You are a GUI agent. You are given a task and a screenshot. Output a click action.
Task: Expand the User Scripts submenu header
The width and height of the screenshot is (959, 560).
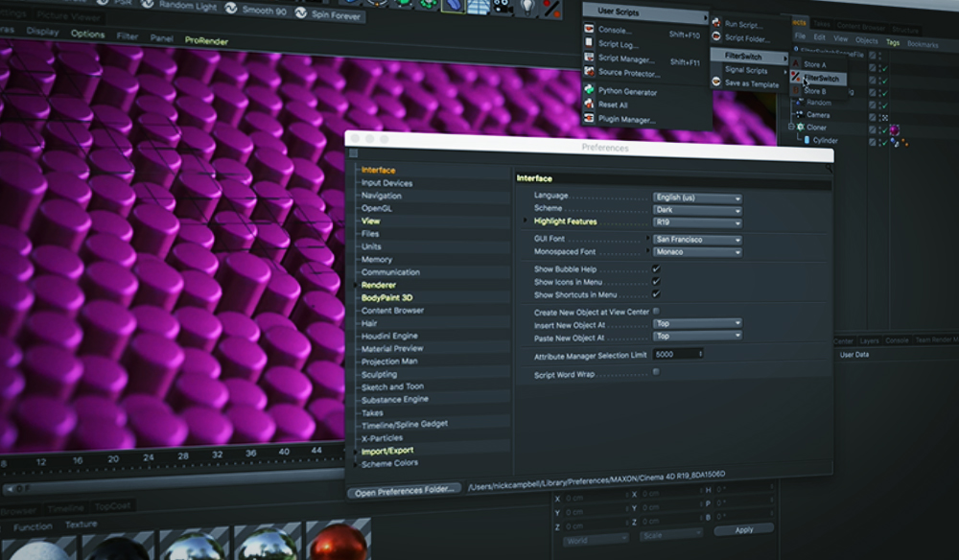644,12
